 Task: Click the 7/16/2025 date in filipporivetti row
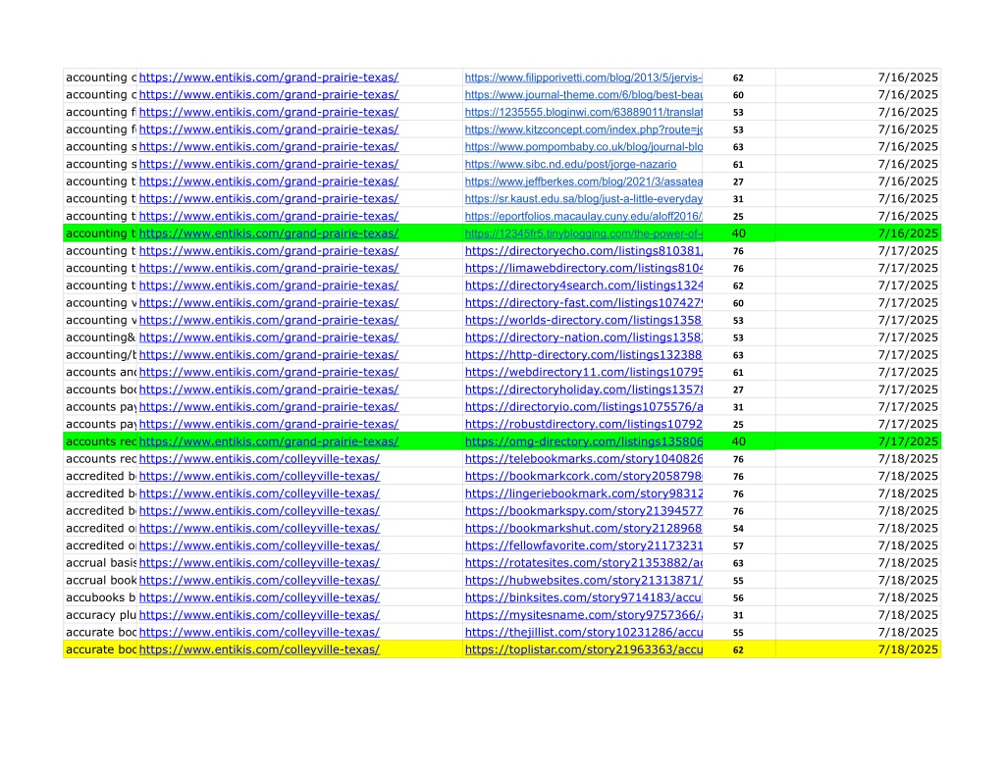pyautogui.click(x=908, y=78)
